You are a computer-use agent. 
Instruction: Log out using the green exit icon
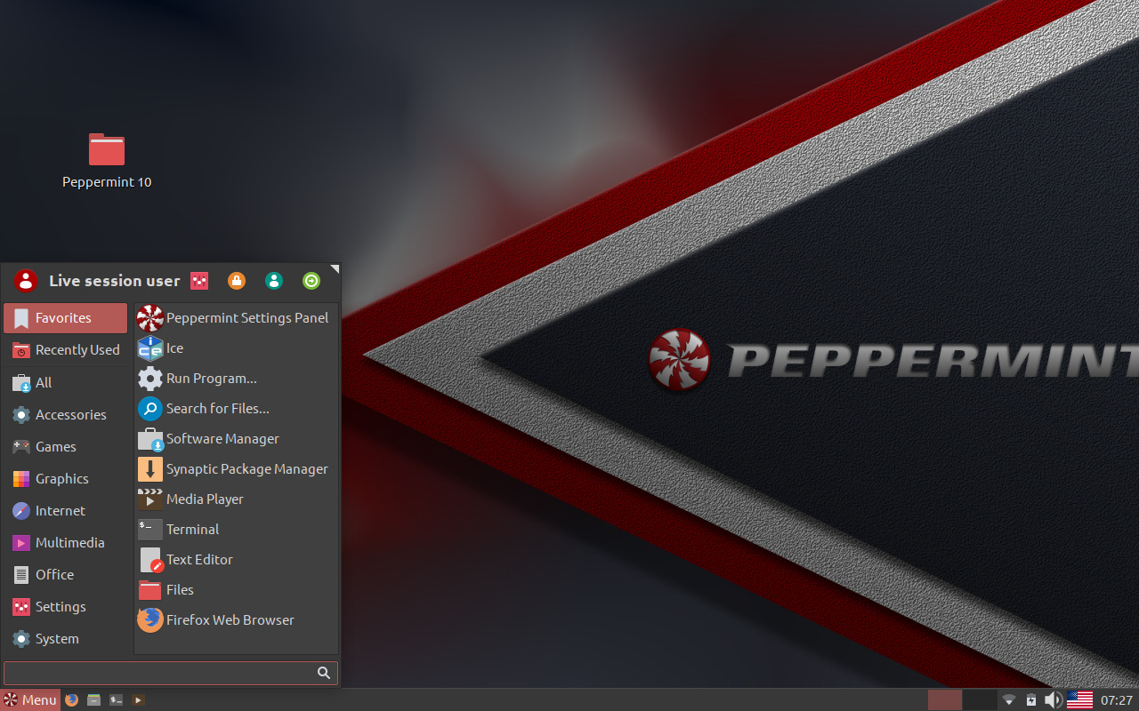311,280
